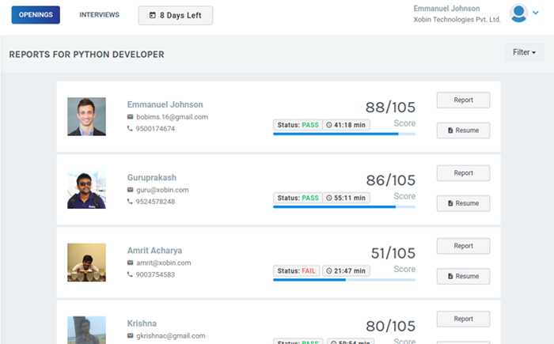Viewport: 554px width, 344px height.
Task: Click the 41:18 min time badge
Action: point(346,125)
